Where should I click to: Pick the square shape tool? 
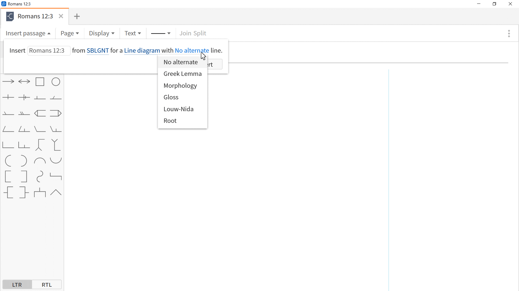click(40, 82)
